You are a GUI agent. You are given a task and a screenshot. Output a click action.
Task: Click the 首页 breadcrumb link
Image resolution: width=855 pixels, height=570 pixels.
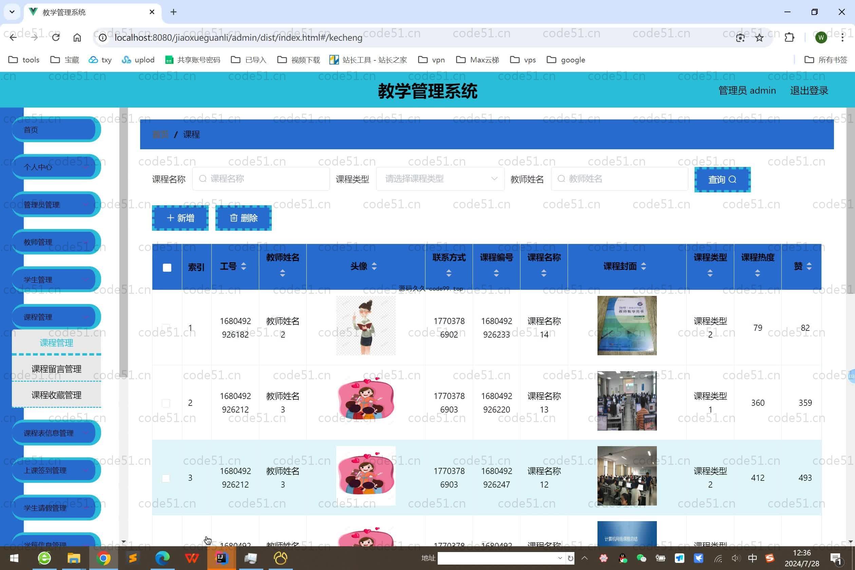coord(160,134)
